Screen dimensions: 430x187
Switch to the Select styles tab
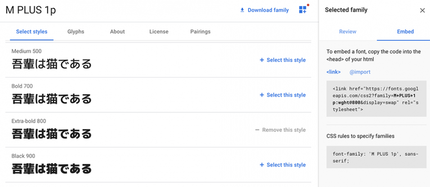click(x=32, y=32)
